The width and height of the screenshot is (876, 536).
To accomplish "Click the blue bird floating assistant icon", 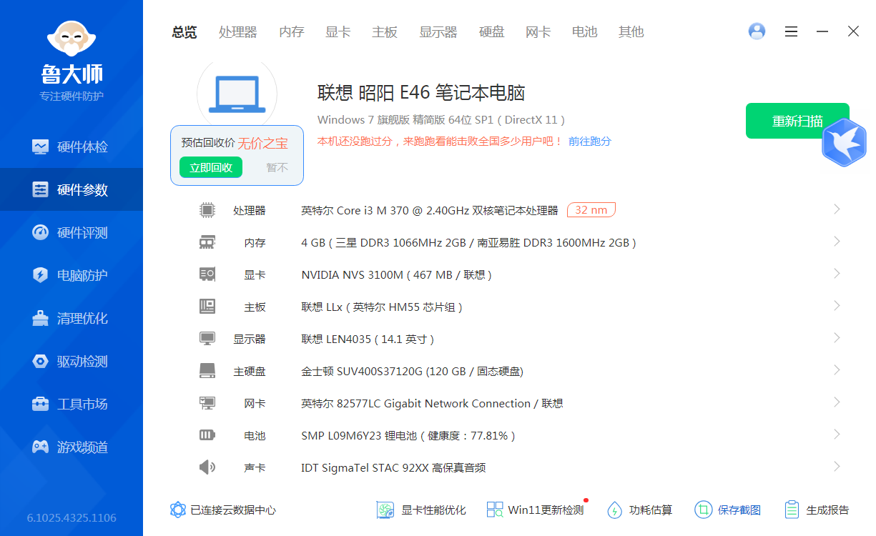I will pos(844,143).
